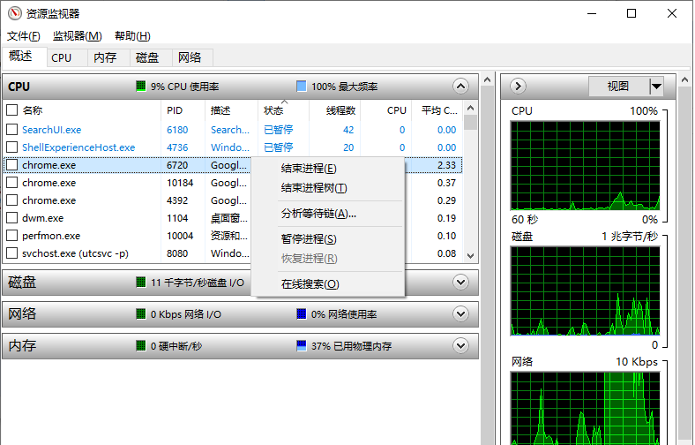The image size is (695, 445).
Task: Click main pane scrollbar up arrow
Action: 488,79
